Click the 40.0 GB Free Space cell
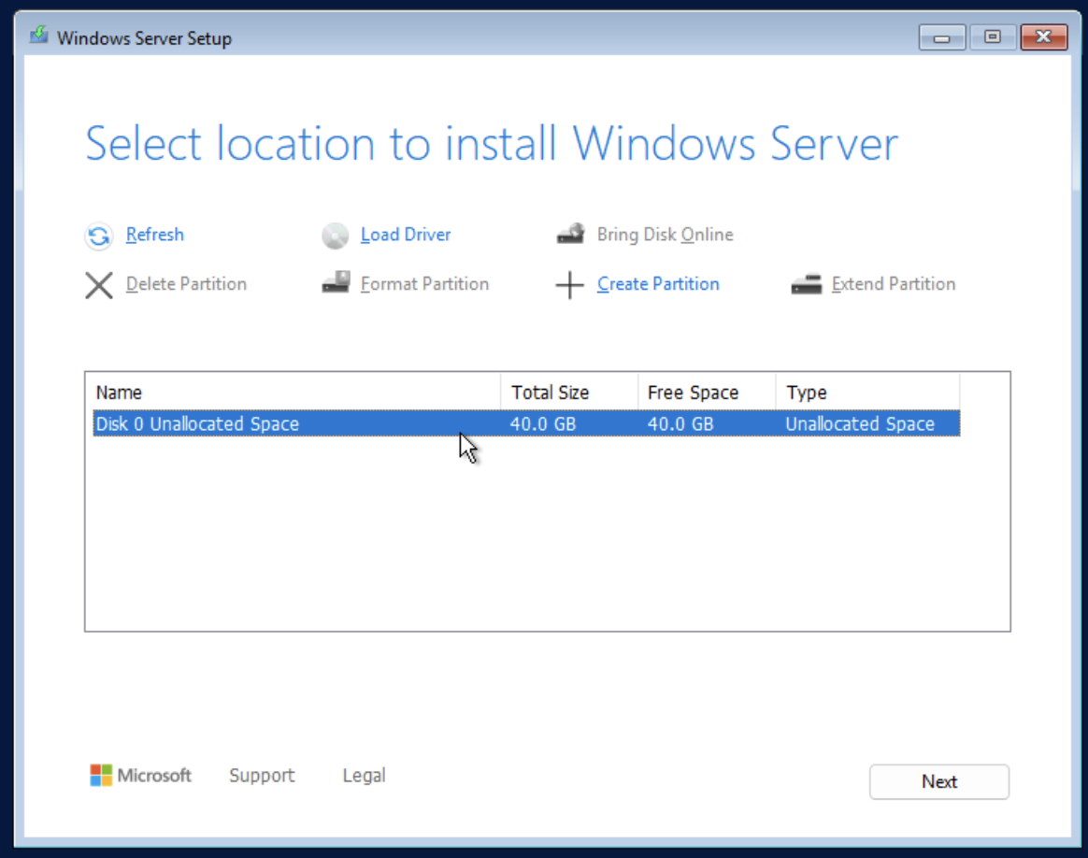This screenshot has width=1088, height=858. click(x=680, y=423)
